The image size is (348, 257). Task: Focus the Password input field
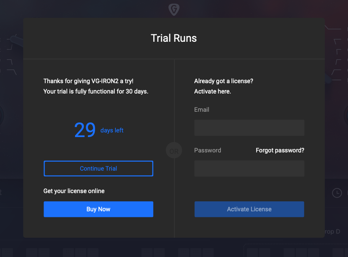[x=249, y=168]
